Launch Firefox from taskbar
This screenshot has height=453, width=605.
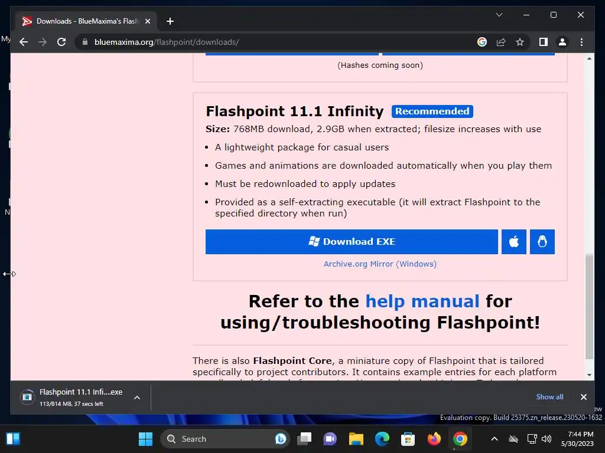click(x=434, y=439)
